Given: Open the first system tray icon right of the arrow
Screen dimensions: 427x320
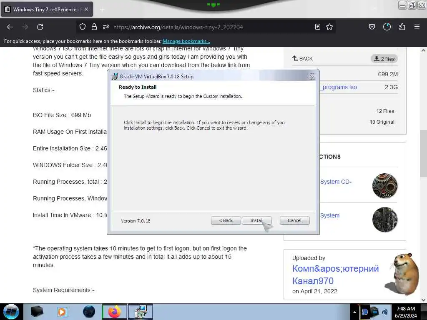Looking at the screenshot, I should click(x=364, y=312).
